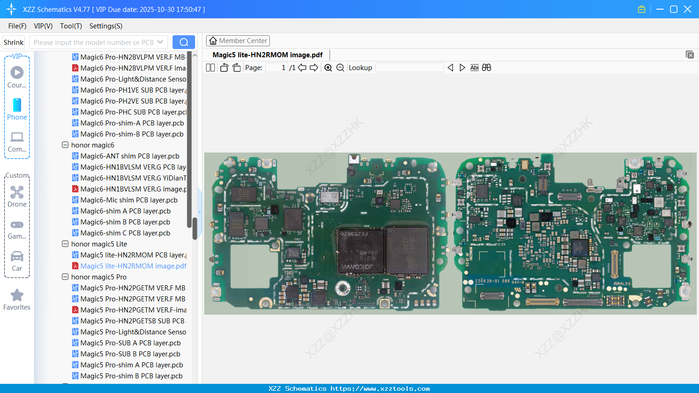Click the Lookup text field

409,67
